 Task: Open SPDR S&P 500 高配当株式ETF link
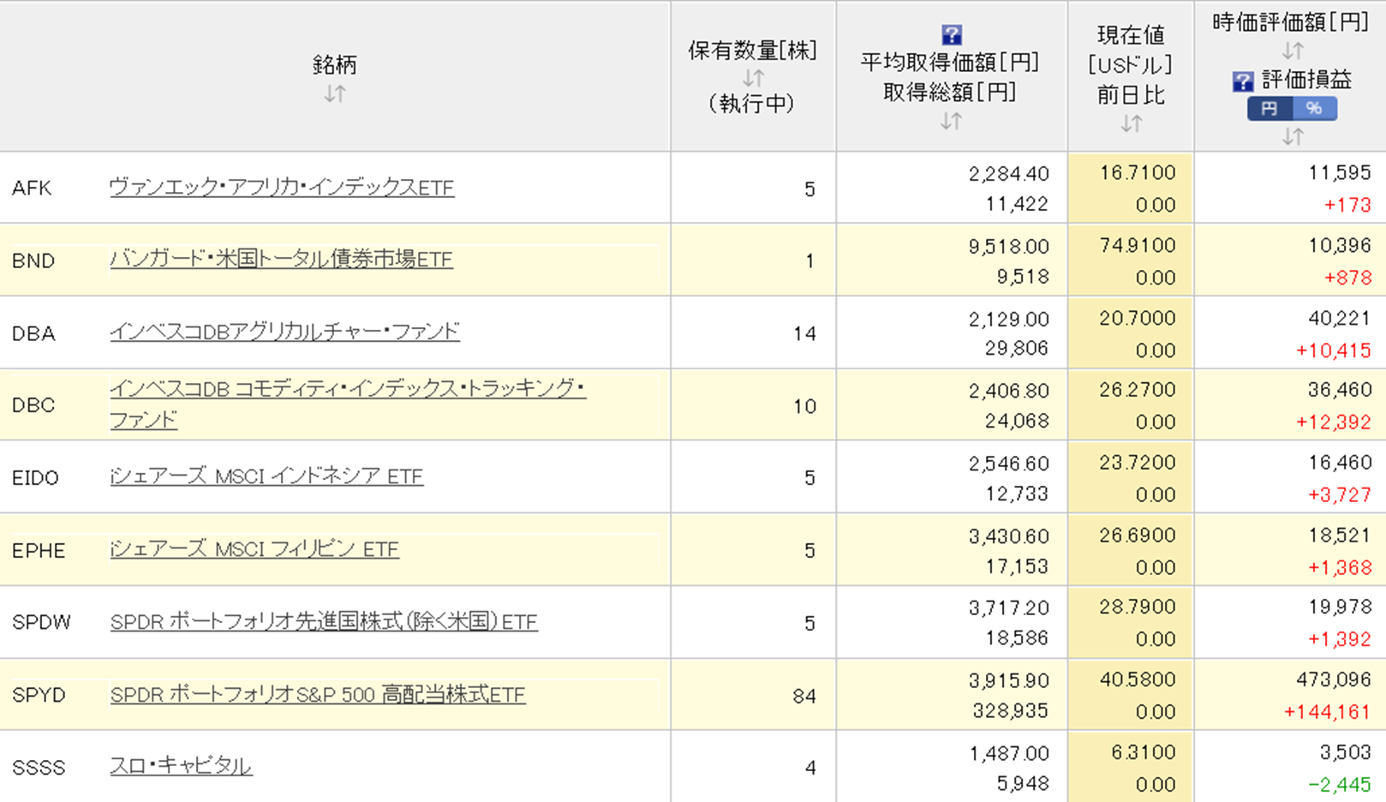318,695
